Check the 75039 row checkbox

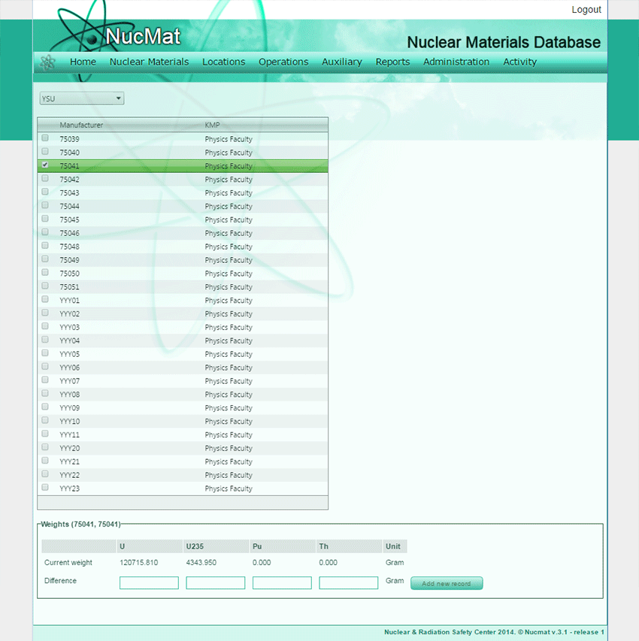pyautogui.click(x=45, y=138)
